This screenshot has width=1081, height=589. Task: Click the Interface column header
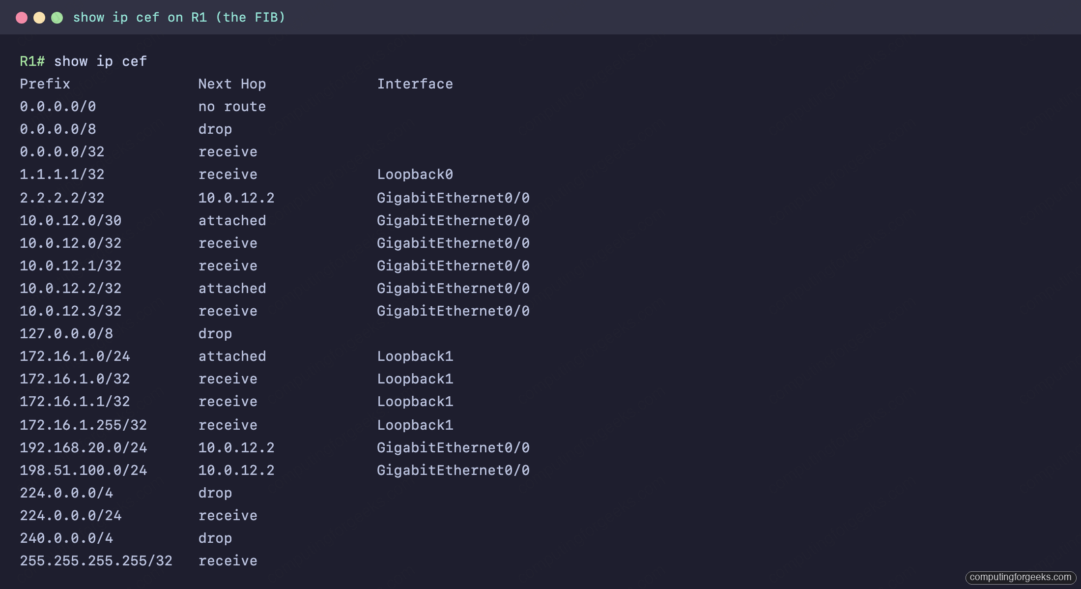pos(415,84)
